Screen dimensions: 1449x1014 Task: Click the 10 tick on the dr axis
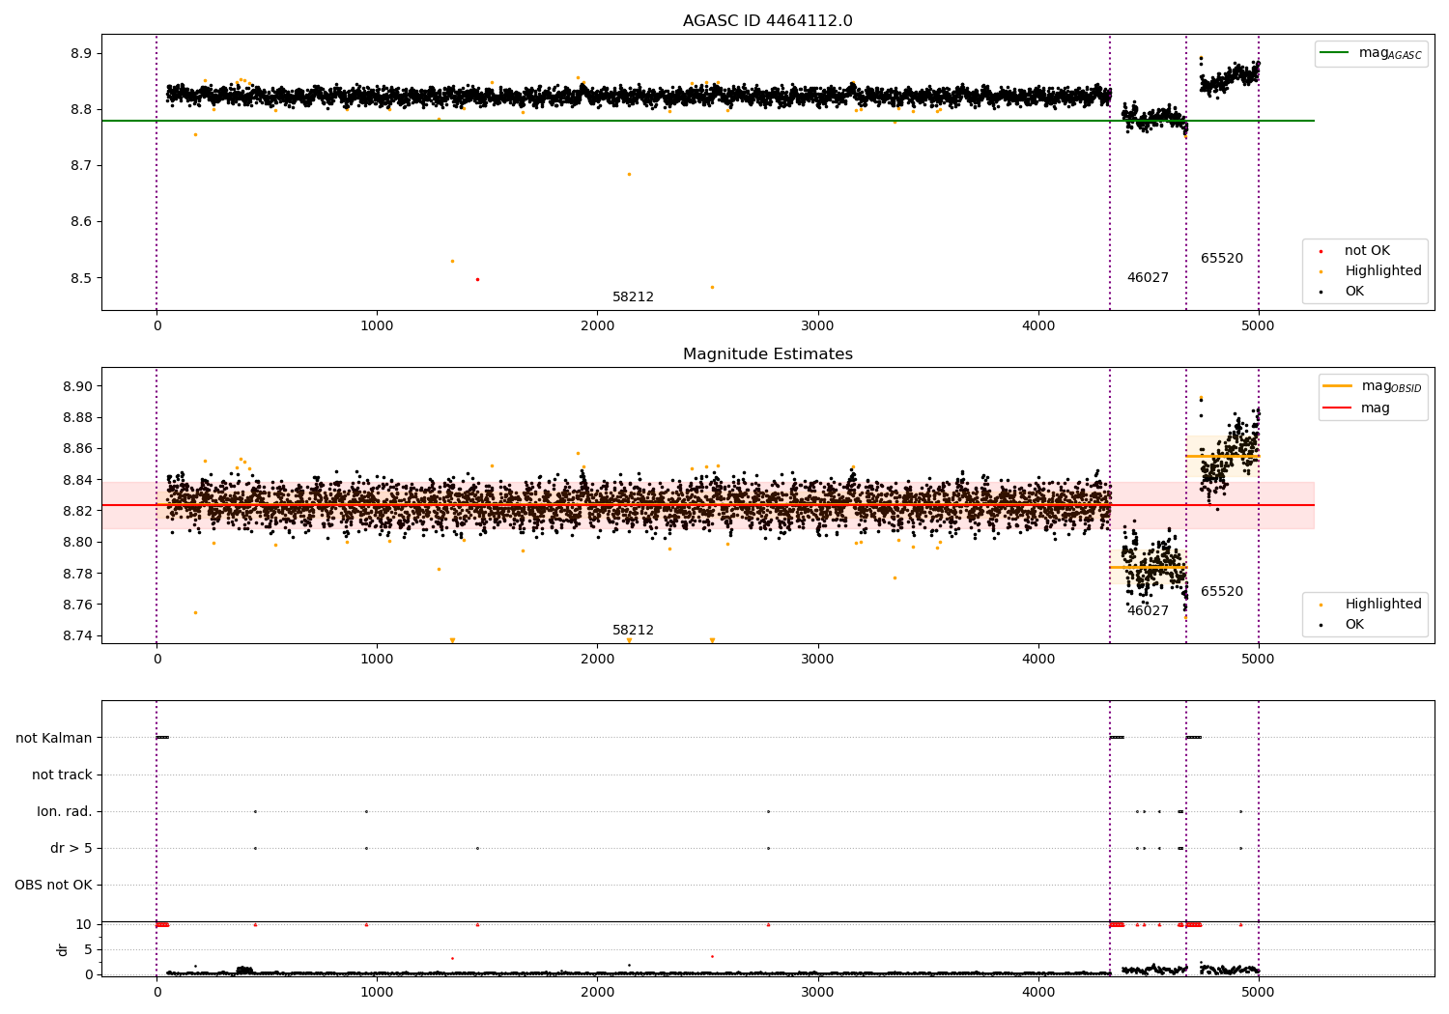[x=84, y=925]
